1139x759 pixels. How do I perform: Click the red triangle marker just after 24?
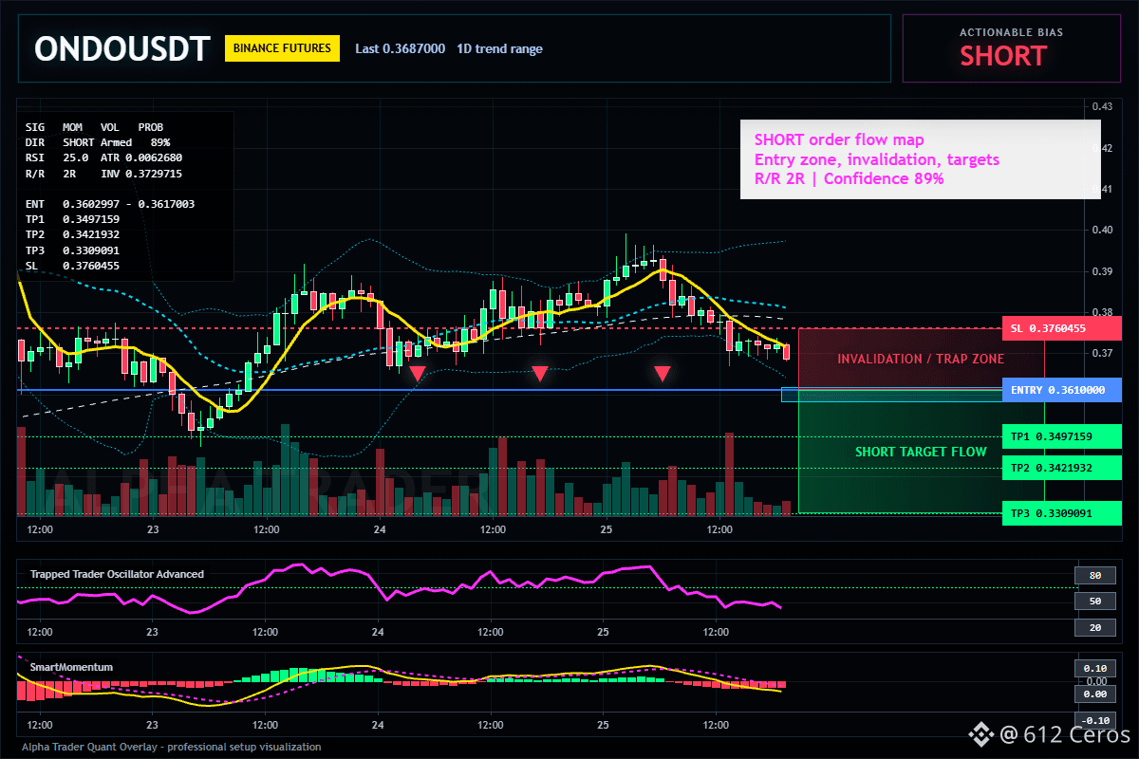point(417,374)
